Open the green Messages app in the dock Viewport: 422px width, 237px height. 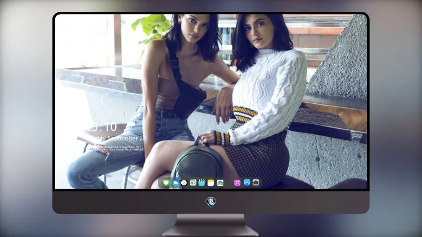(166, 183)
